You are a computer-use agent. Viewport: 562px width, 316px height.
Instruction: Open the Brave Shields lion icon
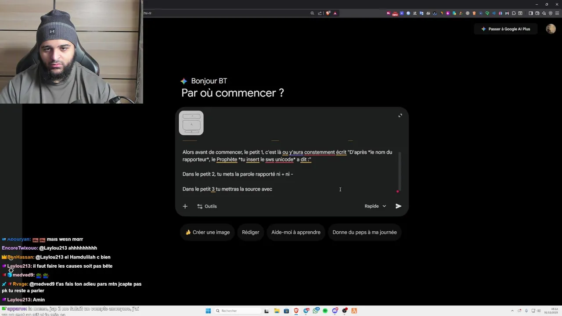click(x=328, y=13)
